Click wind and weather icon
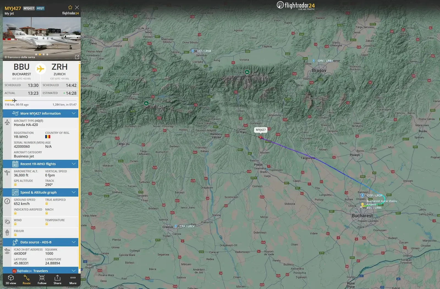This screenshot has width=440, height=289. [7, 222]
